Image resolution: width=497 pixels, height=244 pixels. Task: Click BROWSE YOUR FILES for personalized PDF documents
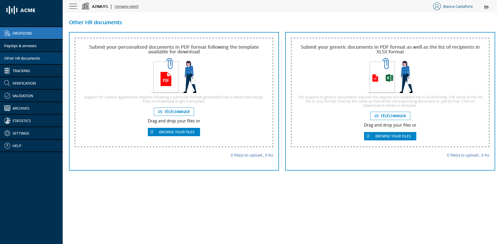(x=174, y=132)
